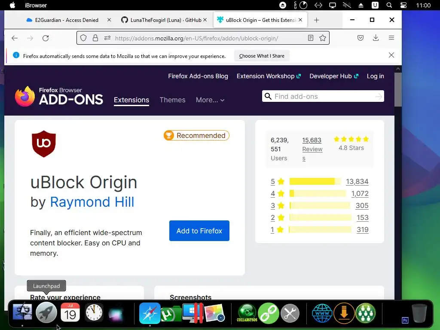The width and height of the screenshot is (440, 330).
Task: Open the Firefox hamburger menu
Action: [x=391, y=38]
